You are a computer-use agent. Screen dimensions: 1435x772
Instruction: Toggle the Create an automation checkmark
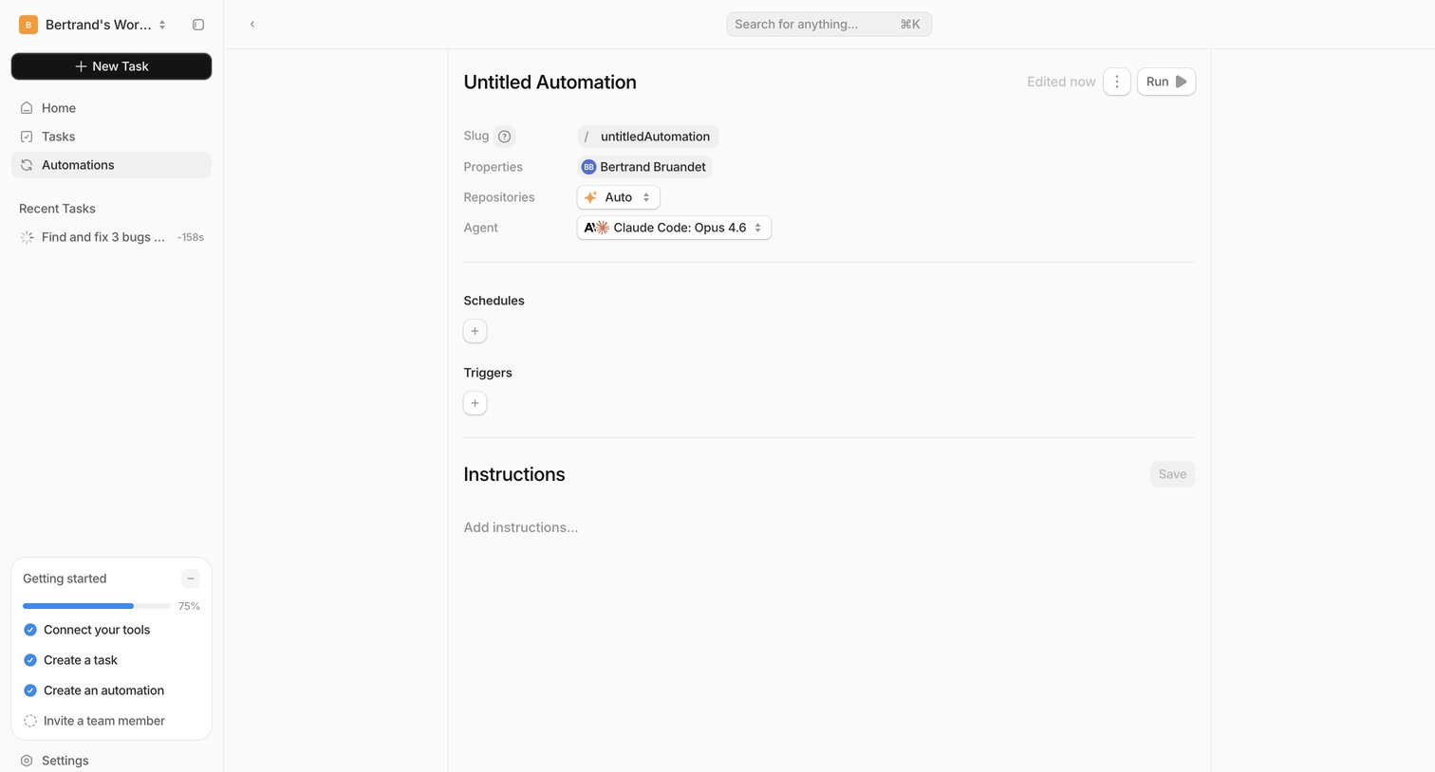pos(30,690)
